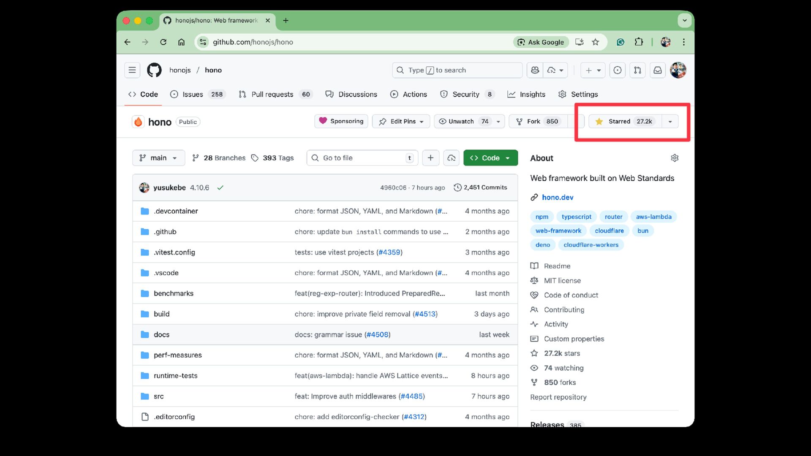Screen dimensions: 811x456
Task: Open the notifications inbox icon
Action: click(658, 70)
